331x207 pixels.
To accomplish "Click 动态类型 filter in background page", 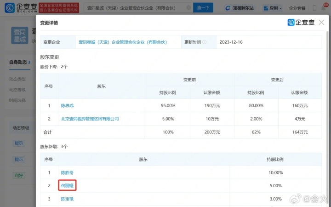I will point(17,79).
